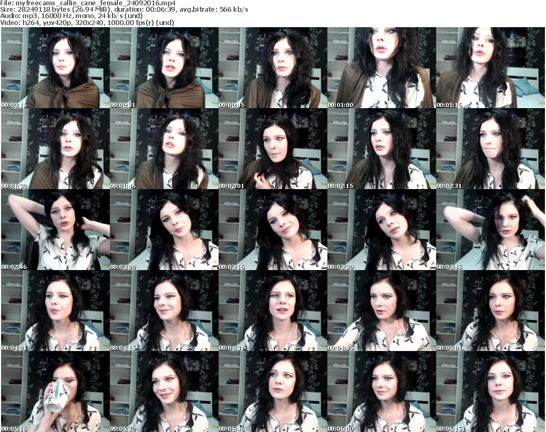Image resolution: width=546 pixels, height=432 pixels.
Task: Select the 00:04:15 video frame
Action: click(x=164, y=311)
